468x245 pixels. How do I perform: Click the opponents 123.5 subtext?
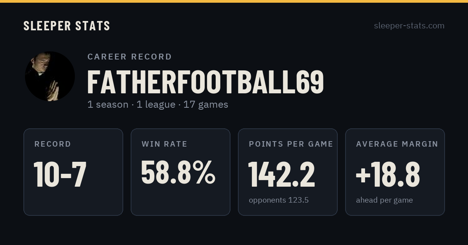tap(279, 200)
